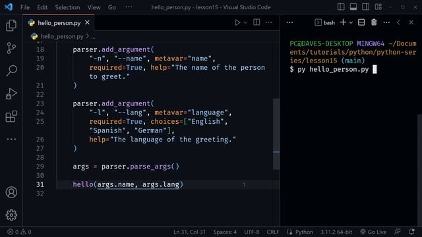Change file encoding UTF-8
The height and width of the screenshot is (237, 422).
[252, 232]
